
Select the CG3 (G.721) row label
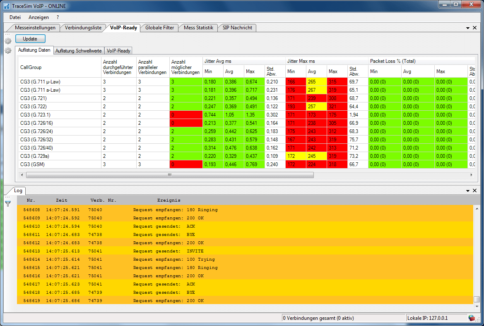[x=34, y=98]
